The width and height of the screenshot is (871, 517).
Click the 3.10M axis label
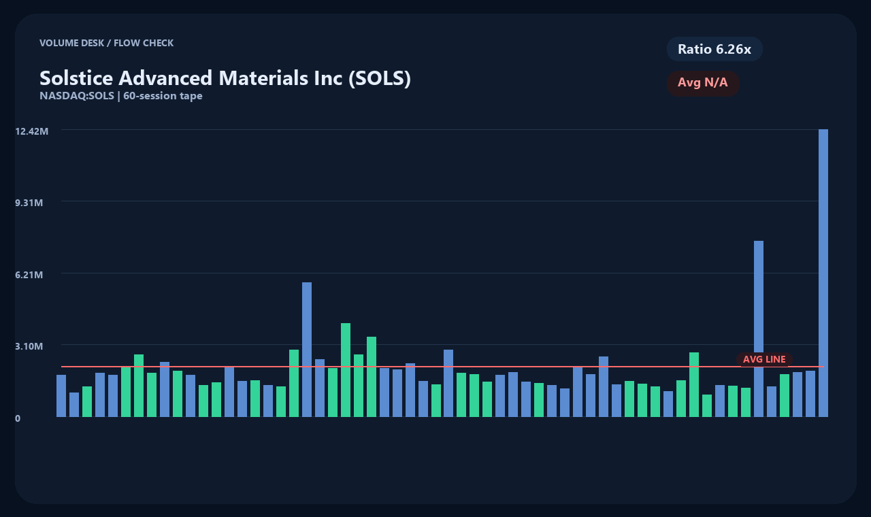(x=29, y=346)
